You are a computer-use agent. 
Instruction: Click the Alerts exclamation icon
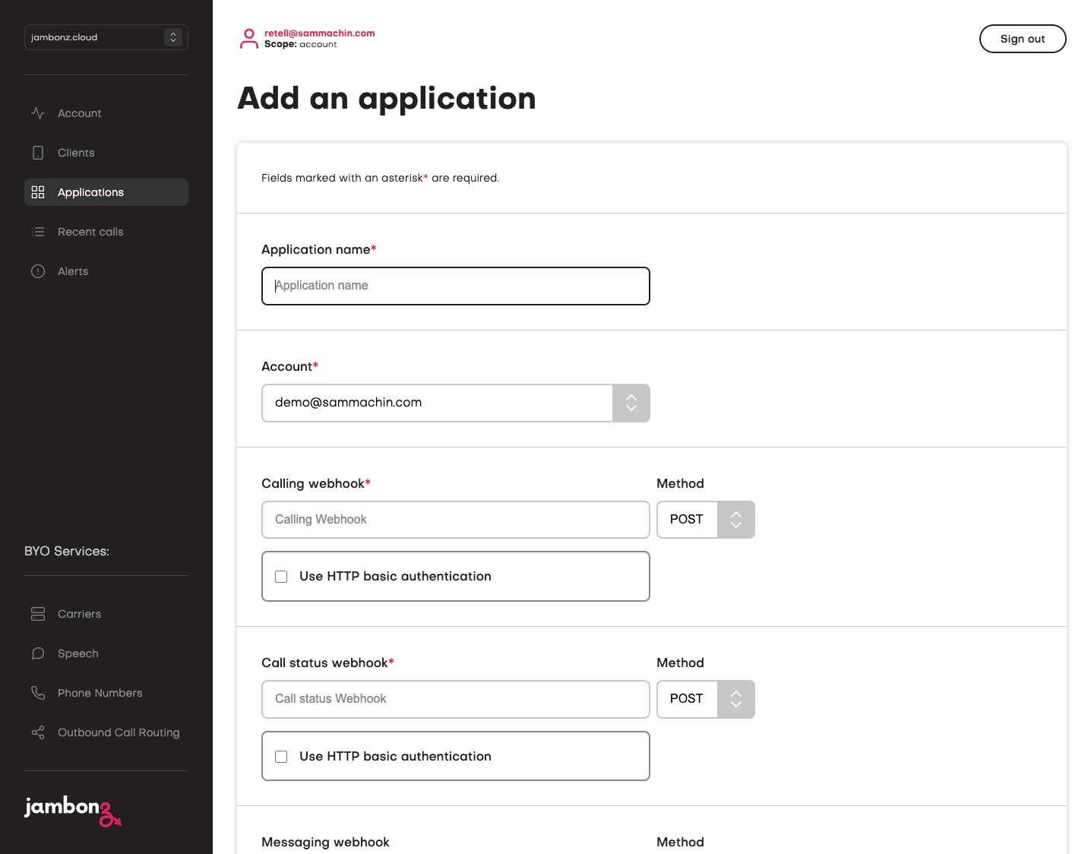(x=38, y=271)
